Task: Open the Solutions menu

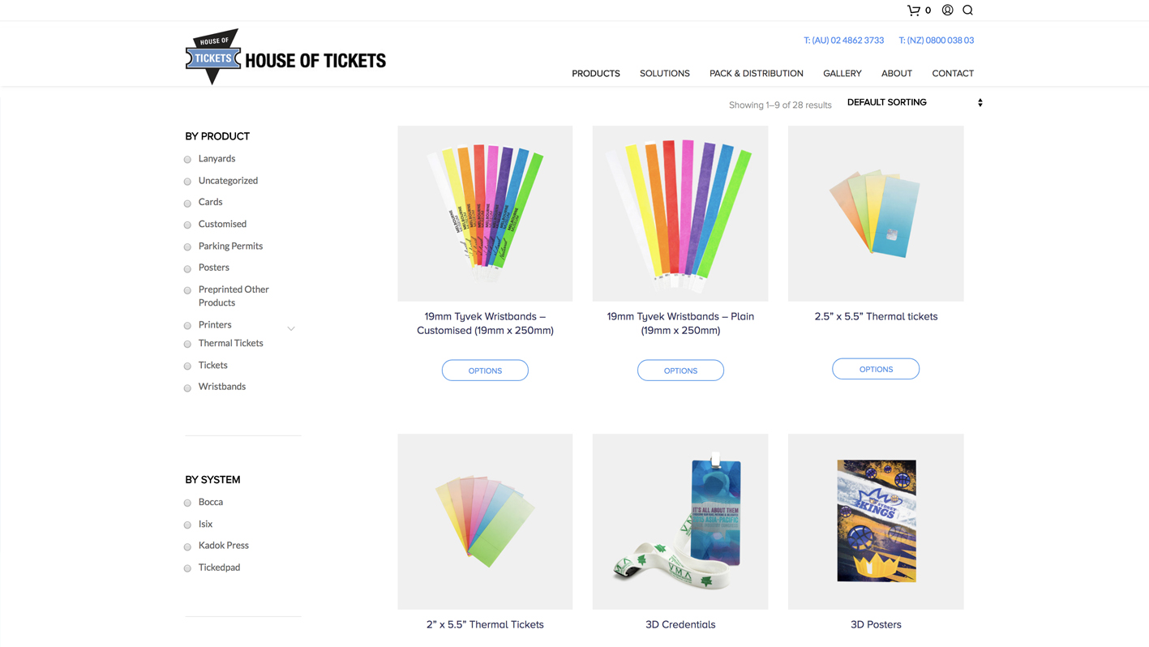Action: (x=664, y=74)
